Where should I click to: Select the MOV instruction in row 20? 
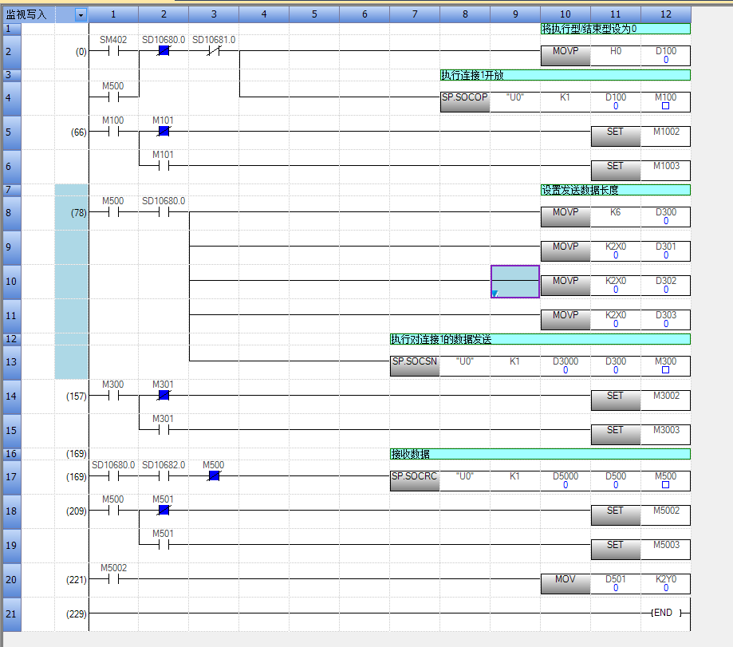[x=565, y=583]
